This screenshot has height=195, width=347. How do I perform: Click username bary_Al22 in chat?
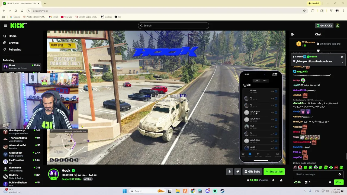pyautogui.click(x=302, y=71)
